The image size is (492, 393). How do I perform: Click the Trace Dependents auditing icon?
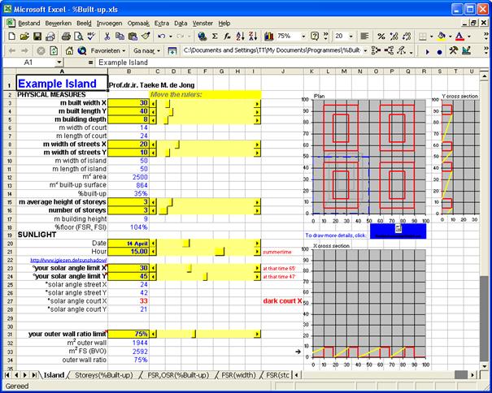pyautogui.click(x=389, y=50)
